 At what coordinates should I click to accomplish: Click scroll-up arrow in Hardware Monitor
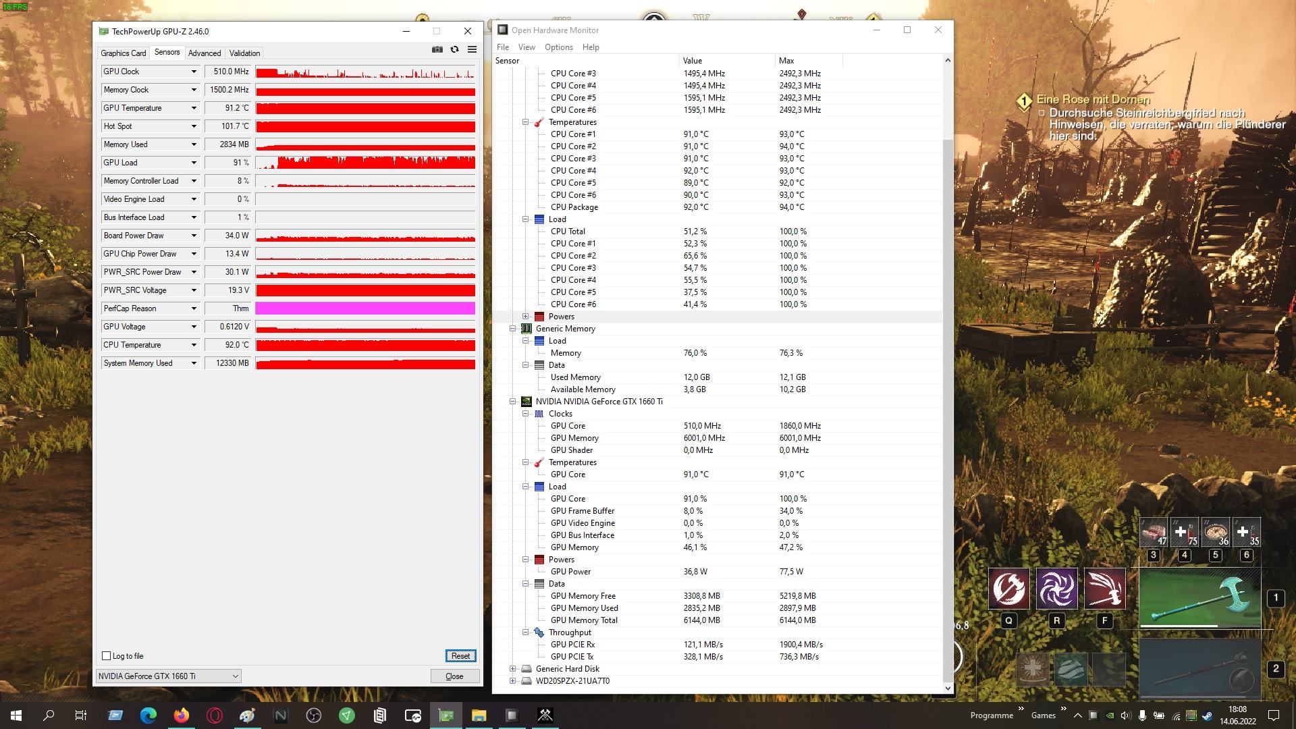pos(948,60)
